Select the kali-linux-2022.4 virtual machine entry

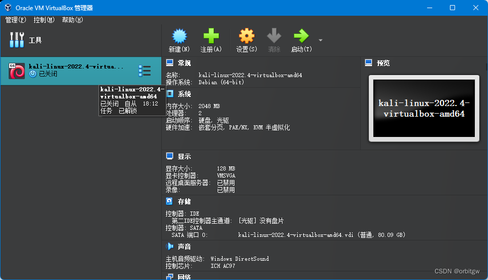click(81, 71)
